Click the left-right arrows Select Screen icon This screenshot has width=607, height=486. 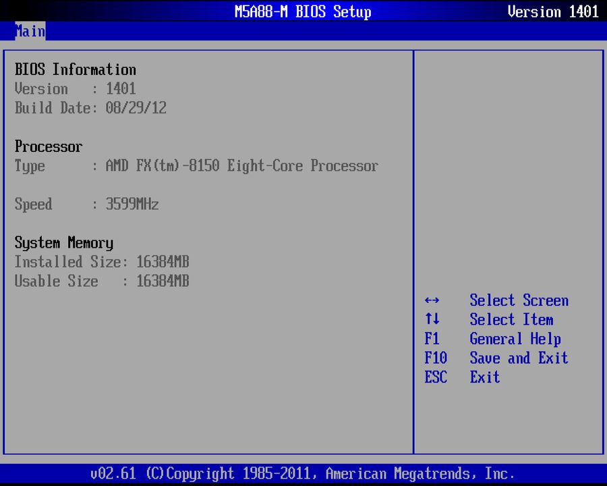click(x=432, y=300)
